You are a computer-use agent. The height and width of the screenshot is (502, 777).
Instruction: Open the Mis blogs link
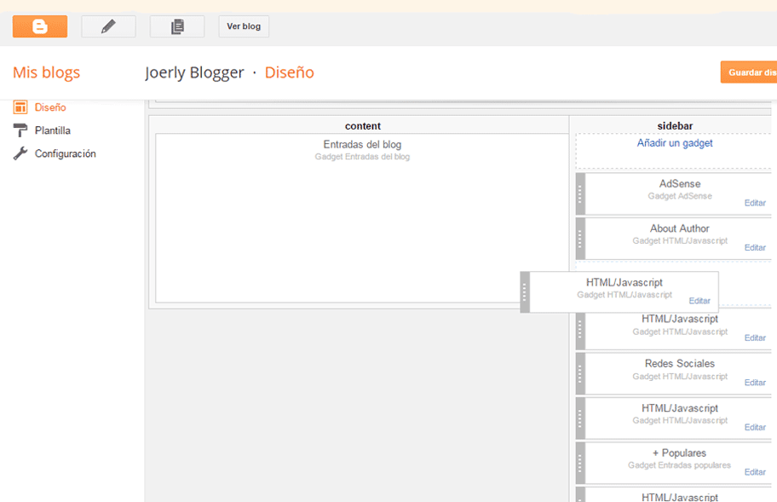pyautogui.click(x=46, y=72)
